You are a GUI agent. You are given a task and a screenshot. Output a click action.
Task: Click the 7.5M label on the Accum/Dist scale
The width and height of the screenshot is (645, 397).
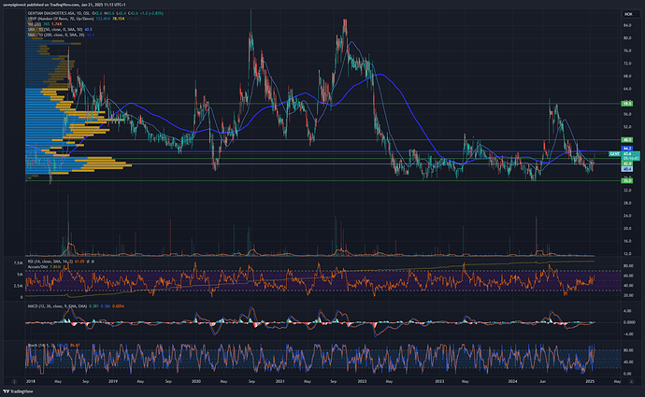pyautogui.click(x=19, y=263)
